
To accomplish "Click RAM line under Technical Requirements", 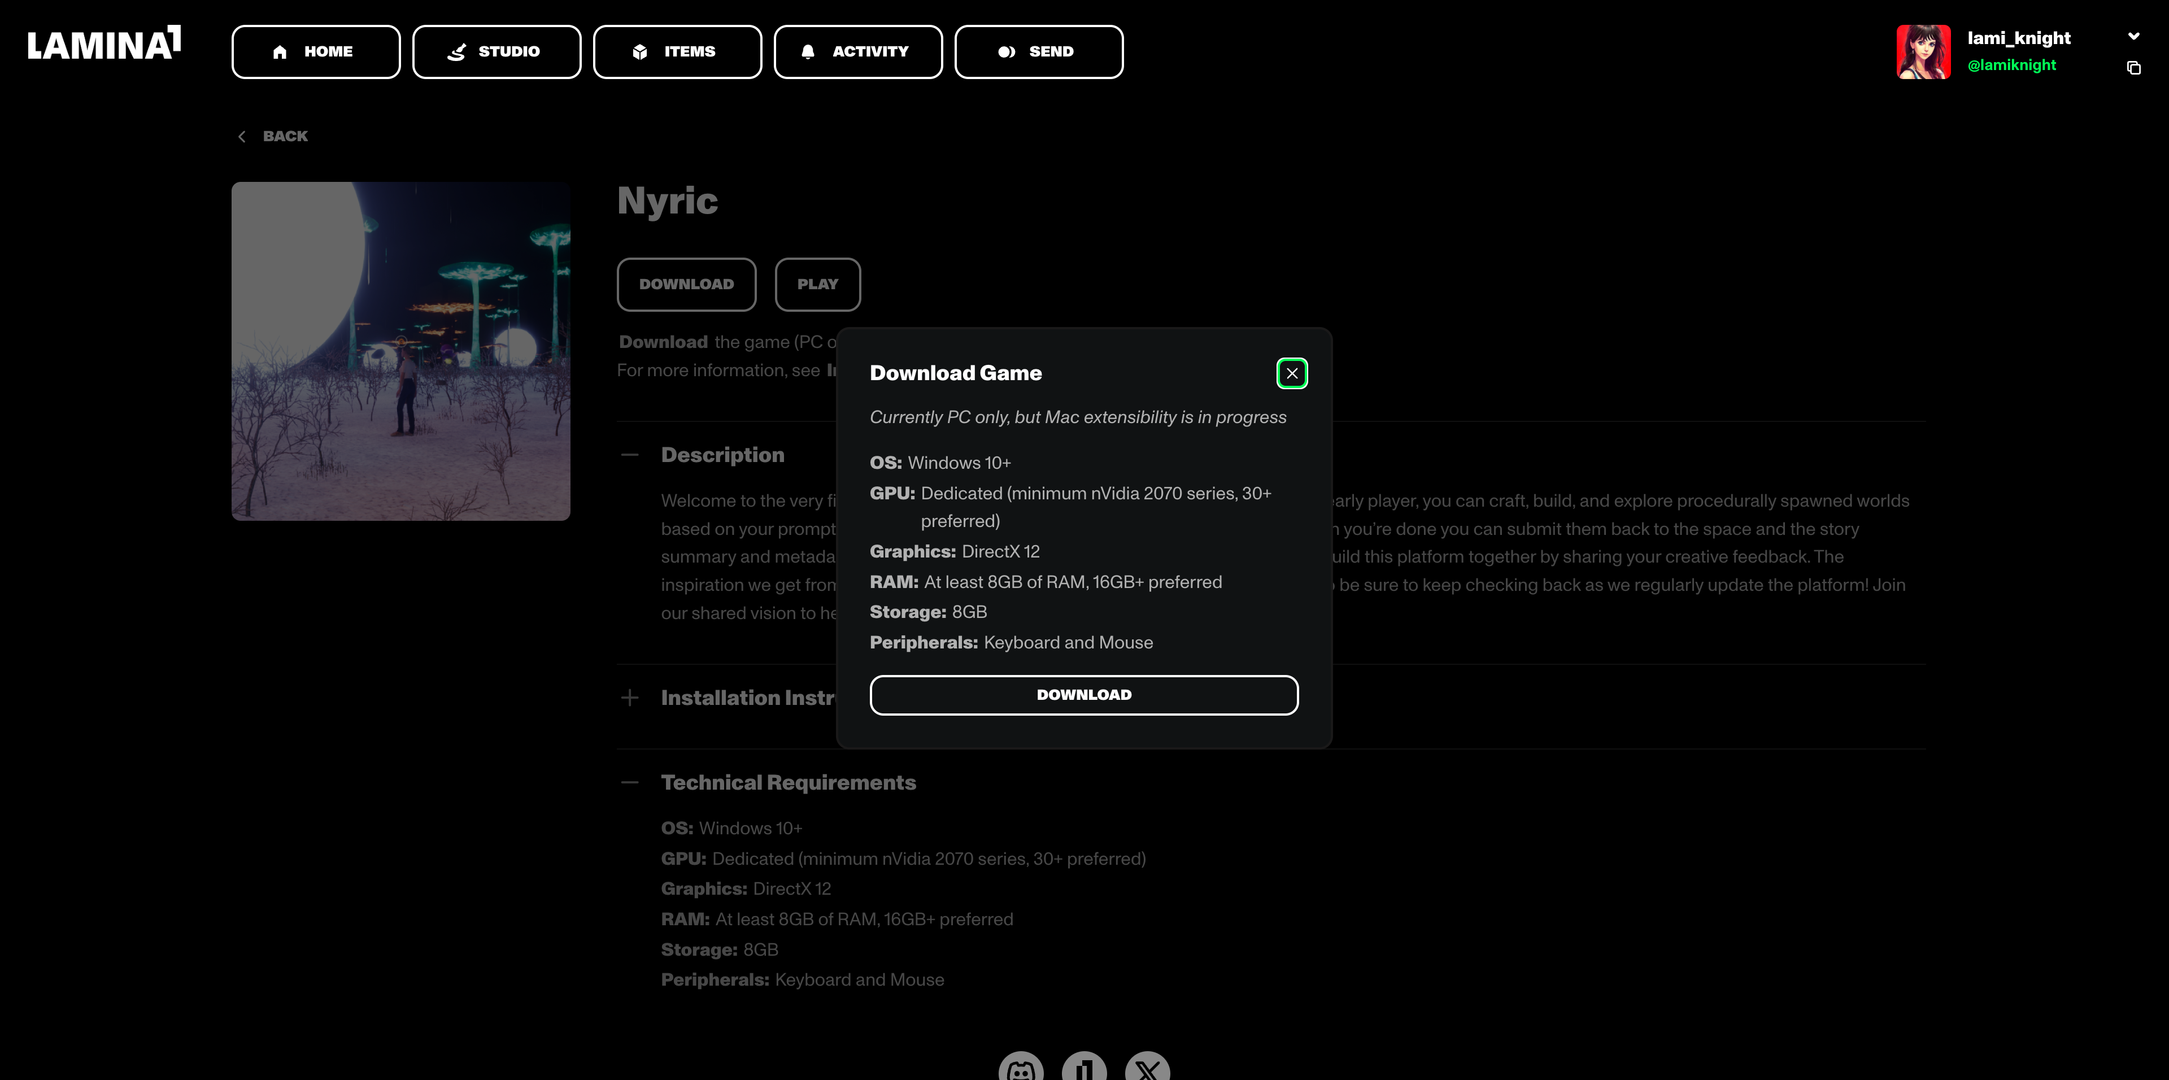I will [x=837, y=919].
